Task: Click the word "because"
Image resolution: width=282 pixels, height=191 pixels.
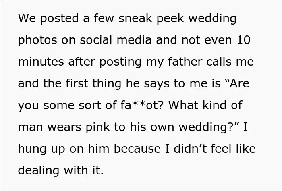Action: (x=137, y=149)
